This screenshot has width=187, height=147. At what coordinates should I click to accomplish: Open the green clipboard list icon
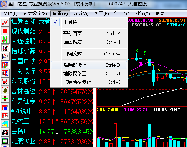click(x=5, y=141)
